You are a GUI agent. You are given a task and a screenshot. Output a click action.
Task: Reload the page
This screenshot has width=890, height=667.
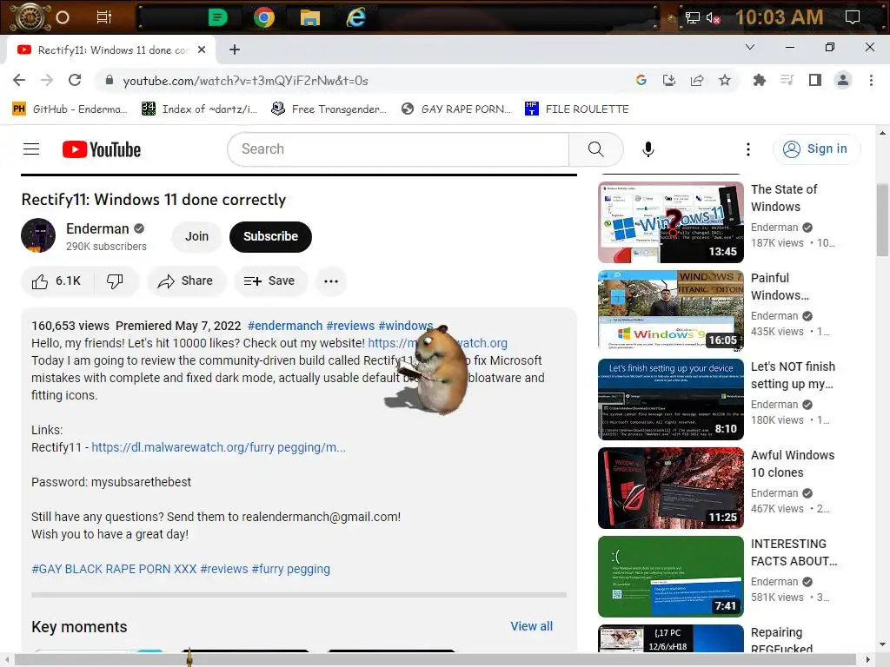tap(75, 81)
